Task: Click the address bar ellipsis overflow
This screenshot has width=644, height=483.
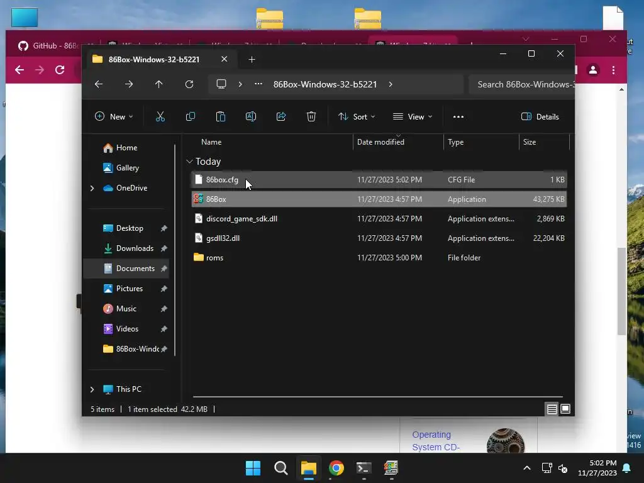Action: tap(258, 84)
